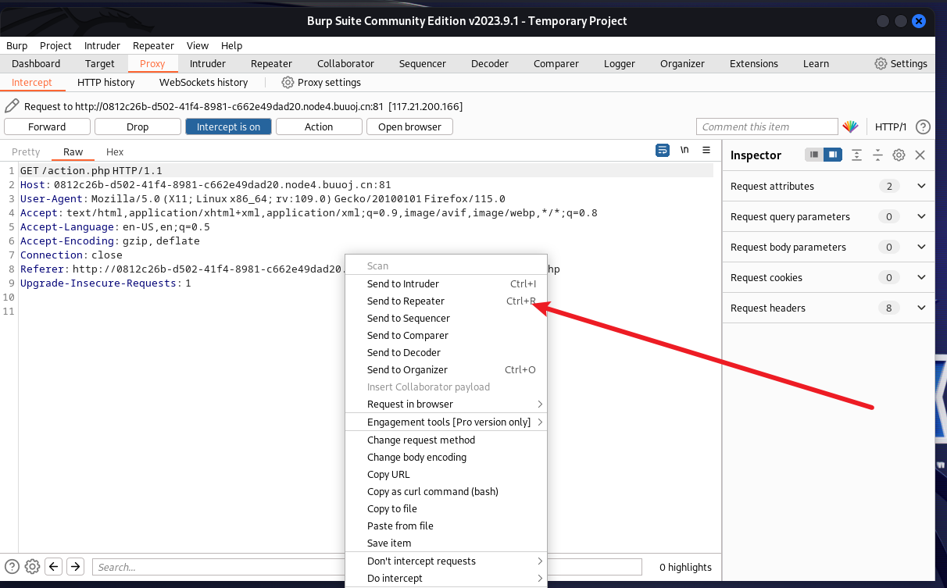Toggle Intercept is on button
947x588 pixels.
[228, 127]
